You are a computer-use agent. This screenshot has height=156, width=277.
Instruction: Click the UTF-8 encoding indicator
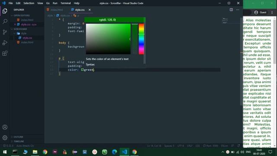[180, 146]
